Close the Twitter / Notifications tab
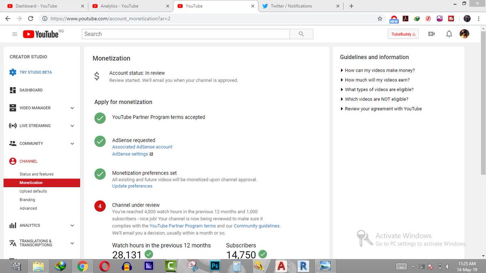Viewport: 486px width, 273px height. point(338,6)
